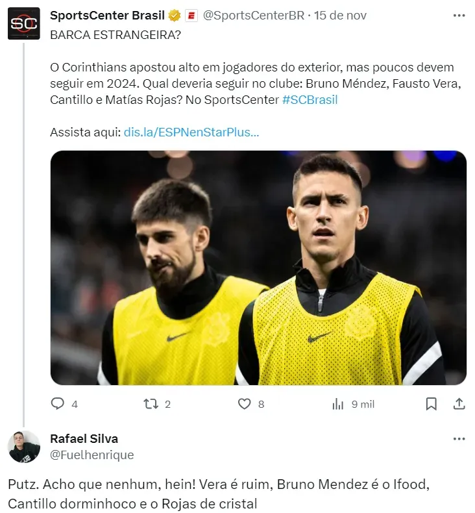Image resolution: width=475 pixels, height=513 pixels.
Task: Click the 15 de nov timestamp
Action: pyautogui.click(x=340, y=16)
